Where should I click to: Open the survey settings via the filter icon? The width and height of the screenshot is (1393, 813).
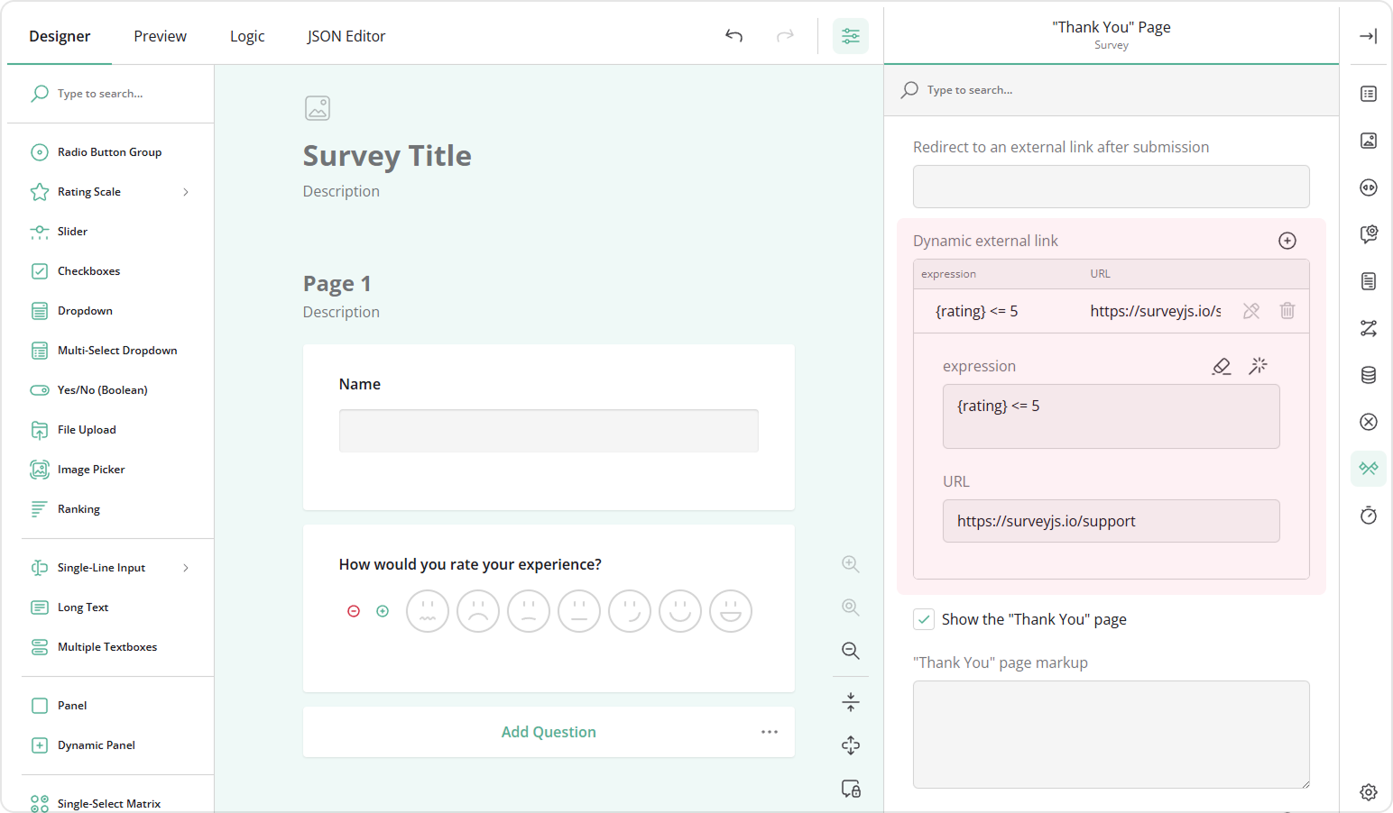click(851, 36)
